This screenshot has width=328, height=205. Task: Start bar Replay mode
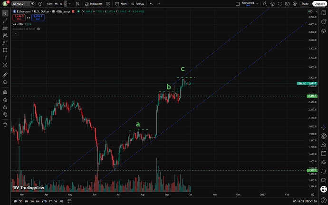(x=137, y=4)
